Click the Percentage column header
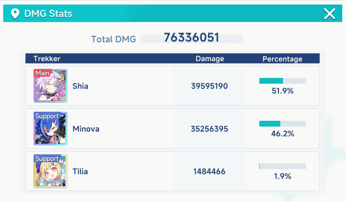 (283, 59)
